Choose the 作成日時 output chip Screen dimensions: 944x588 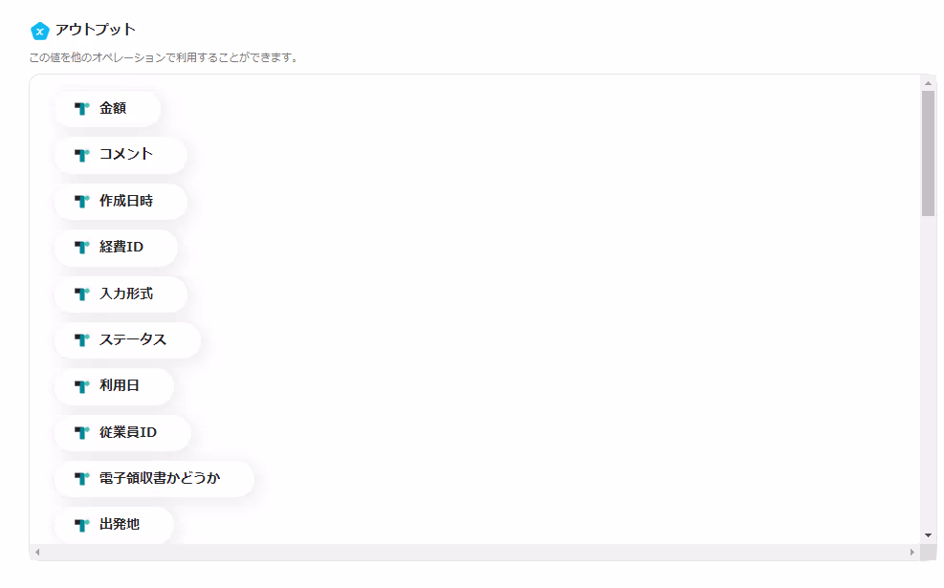pos(121,201)
